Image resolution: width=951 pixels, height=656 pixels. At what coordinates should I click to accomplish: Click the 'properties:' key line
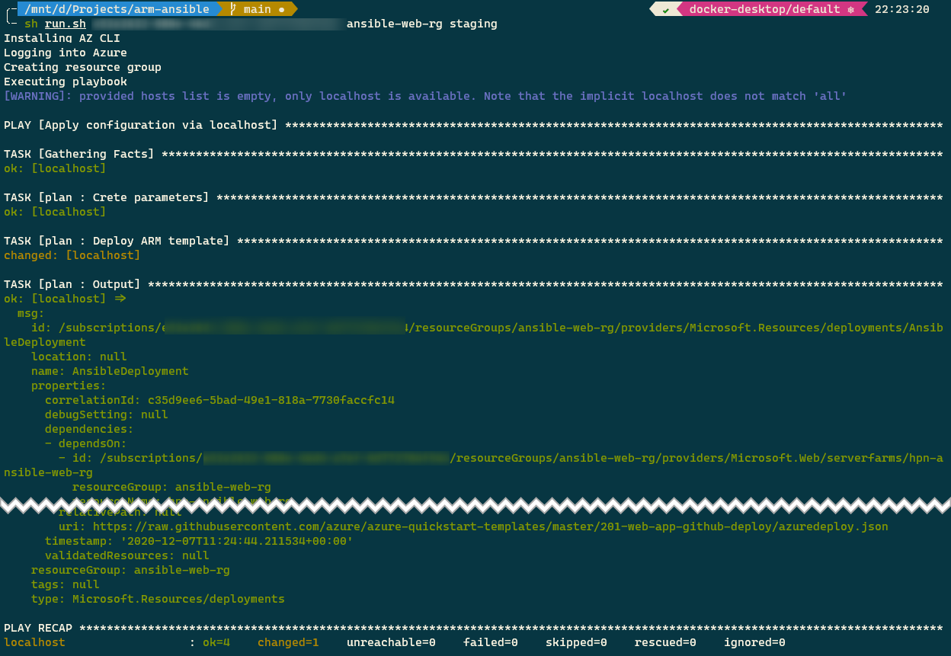click(69, 386)
